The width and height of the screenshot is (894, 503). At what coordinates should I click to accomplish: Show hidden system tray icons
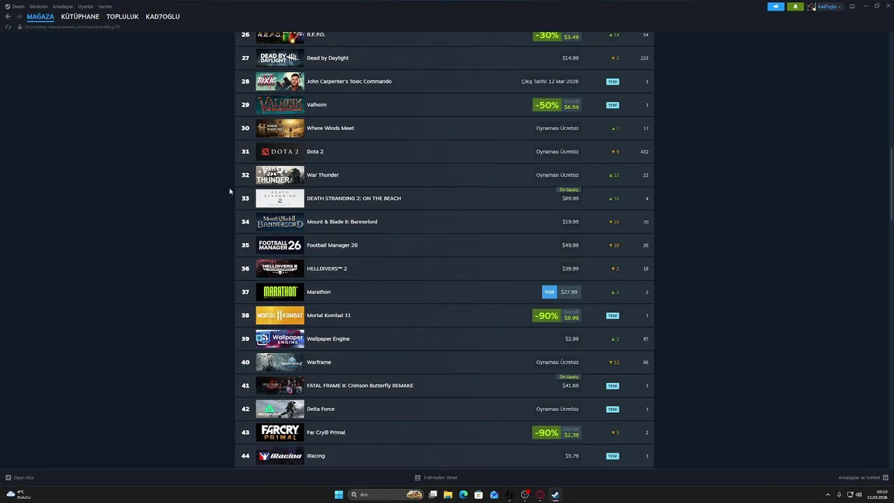point(828,495)
